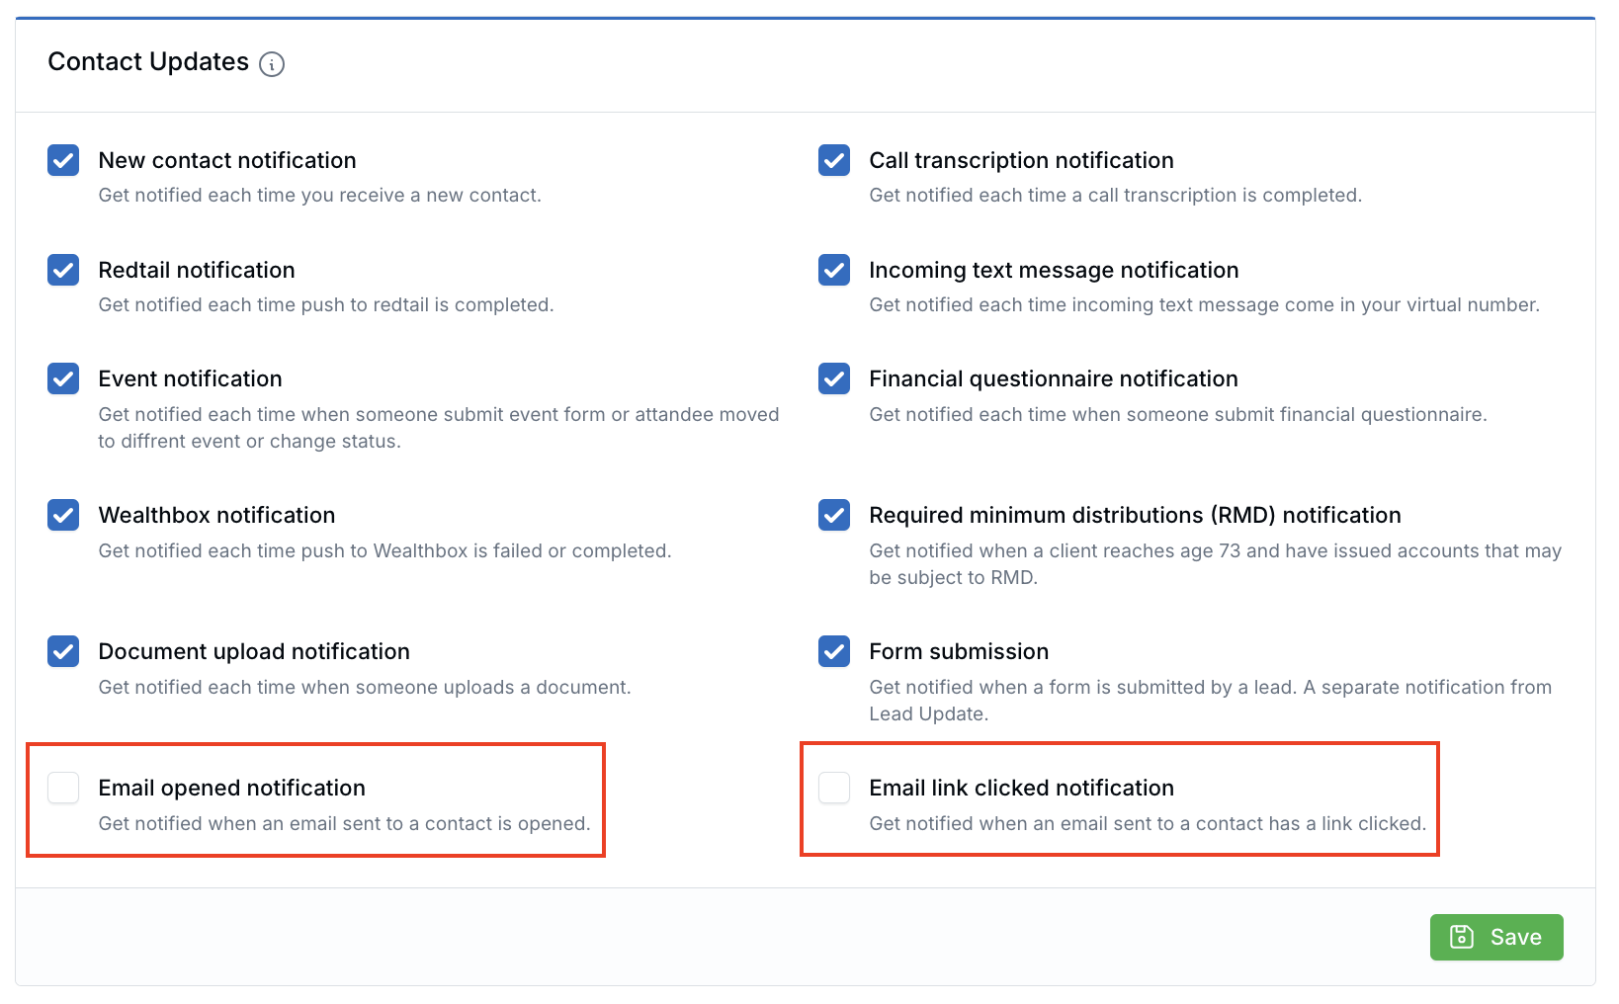
Task: Click the Form submission label text
Action: [x=959, y=651]
